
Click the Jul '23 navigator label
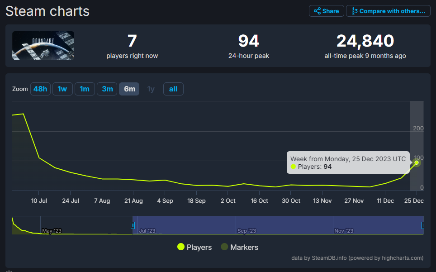click(x=147, y=231)
